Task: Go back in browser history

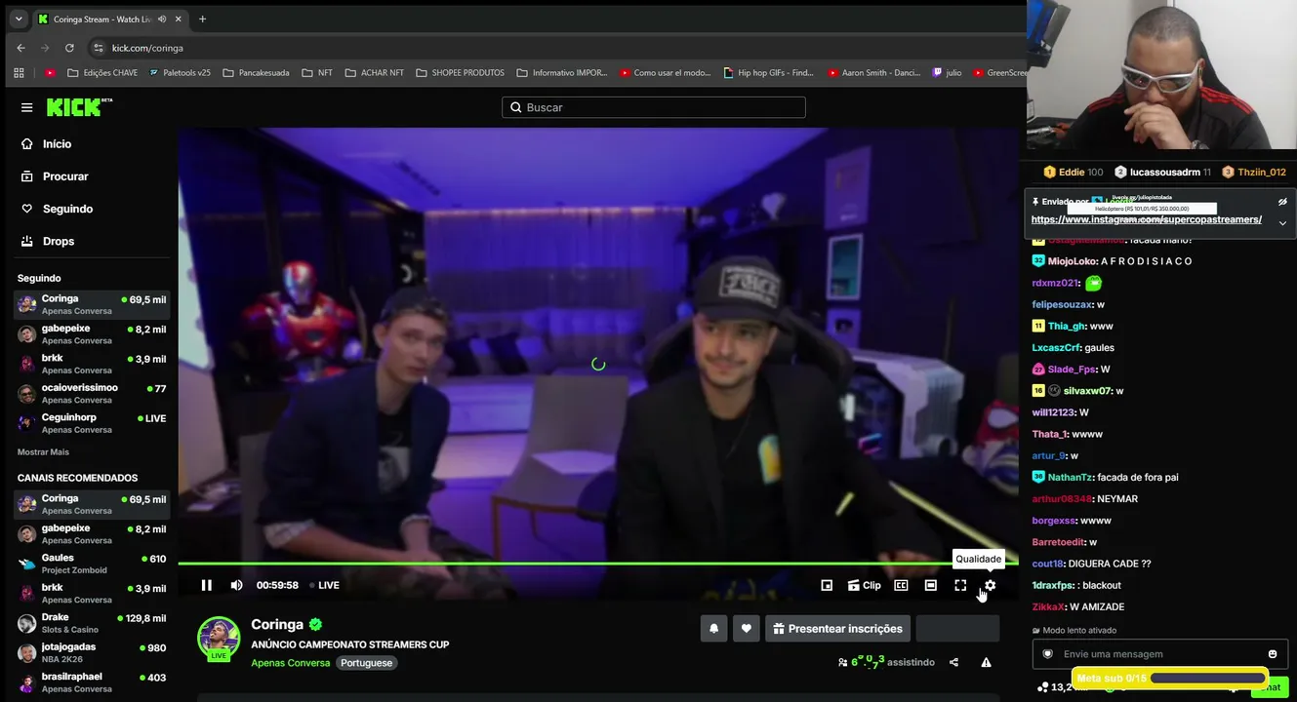Action: pyautogui.click(x=20, y=48)
